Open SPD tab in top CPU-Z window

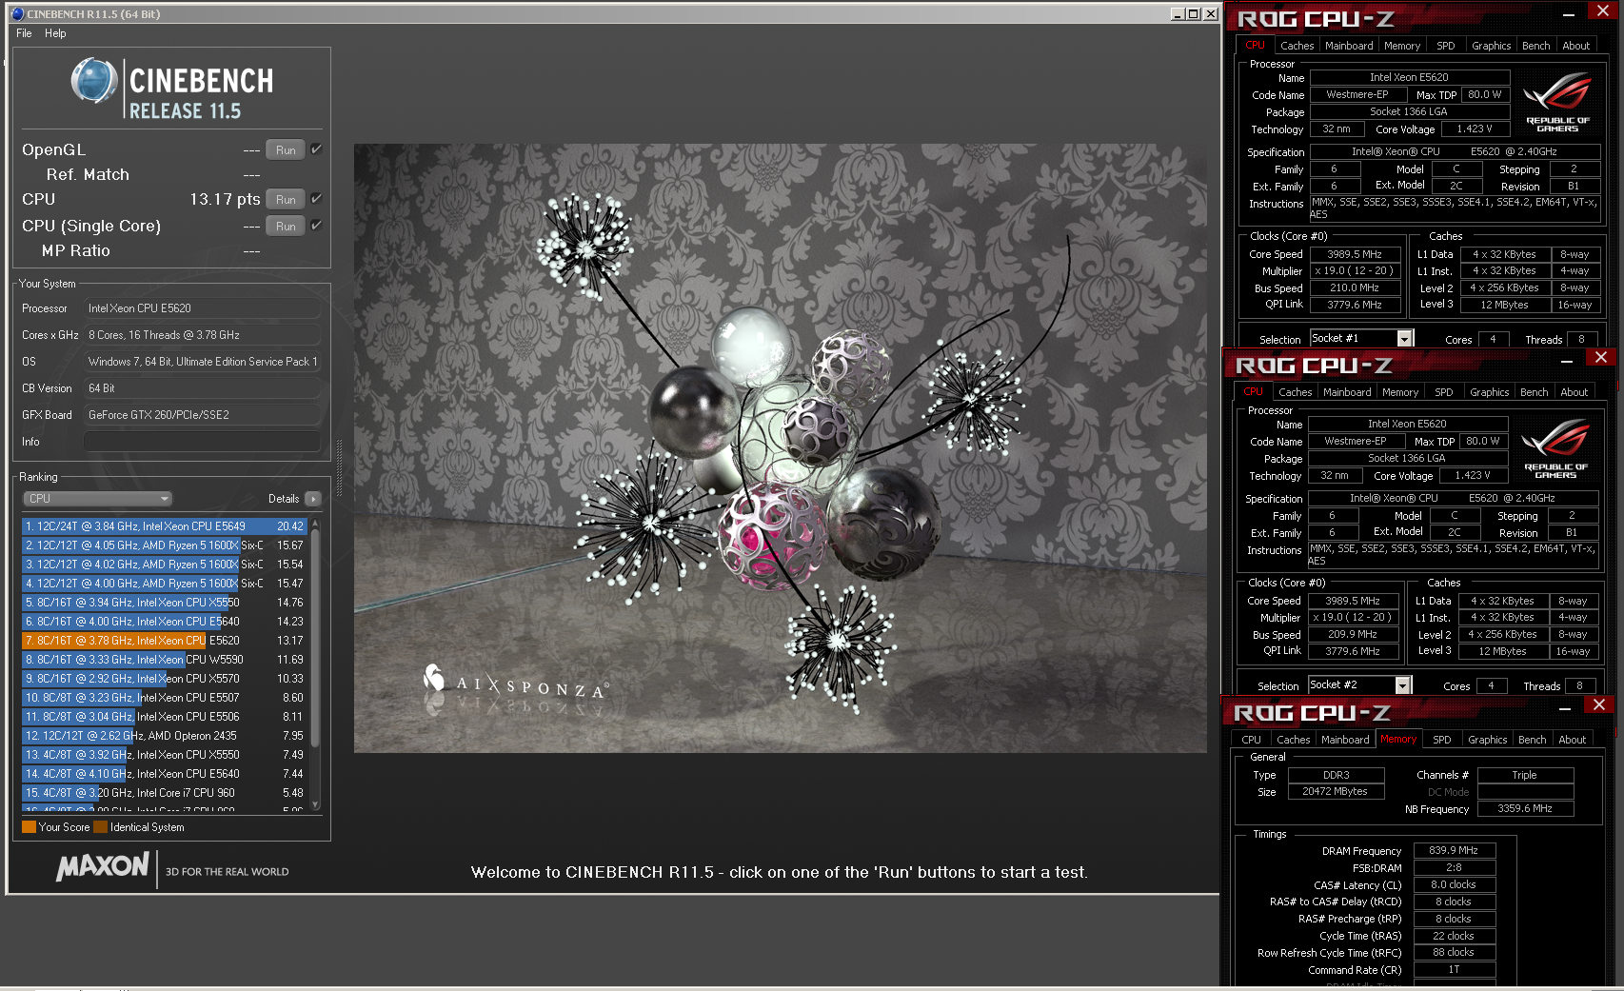[1445, 46]
